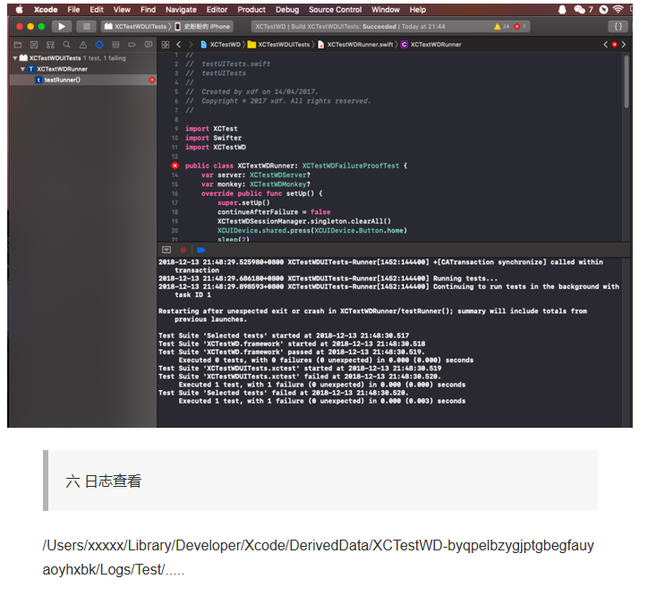Image resolution: width=648 pixels, height=596 pixels.
Task: Open the Window menu
Action: click(x=386, y=10)
